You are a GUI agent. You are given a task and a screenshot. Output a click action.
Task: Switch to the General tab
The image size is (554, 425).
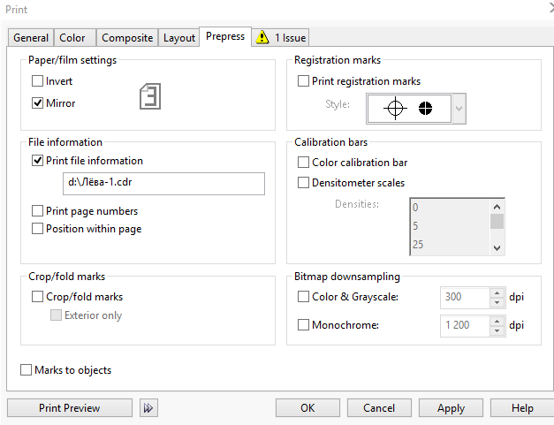click(31, 38)
